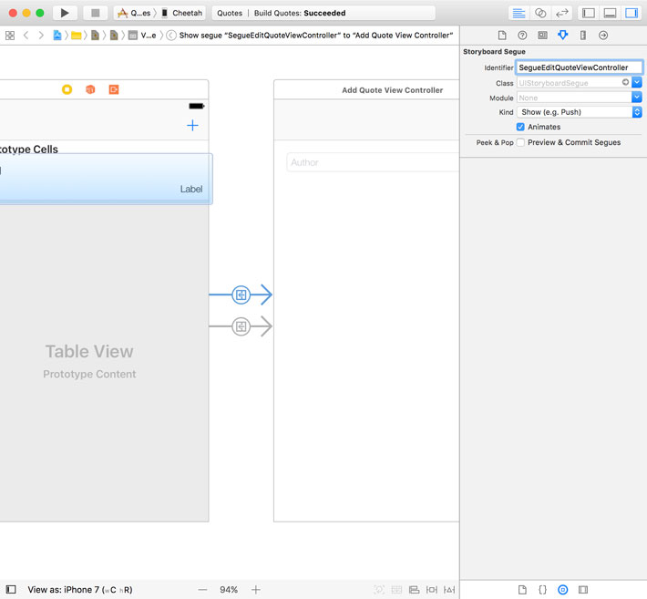Select the highlighted blue segue icon

click(x=241, y=294)
